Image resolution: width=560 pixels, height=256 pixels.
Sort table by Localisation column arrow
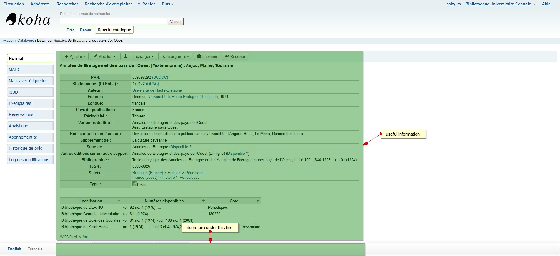click(119, 201)
